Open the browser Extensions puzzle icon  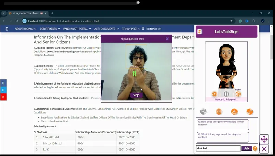[253, 21]
